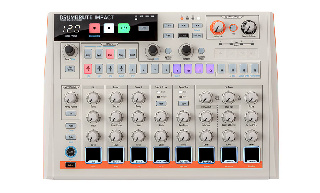320x193 pixels.
Task: Click the 120 Tempo / Value display
Action: click(71, 29)
